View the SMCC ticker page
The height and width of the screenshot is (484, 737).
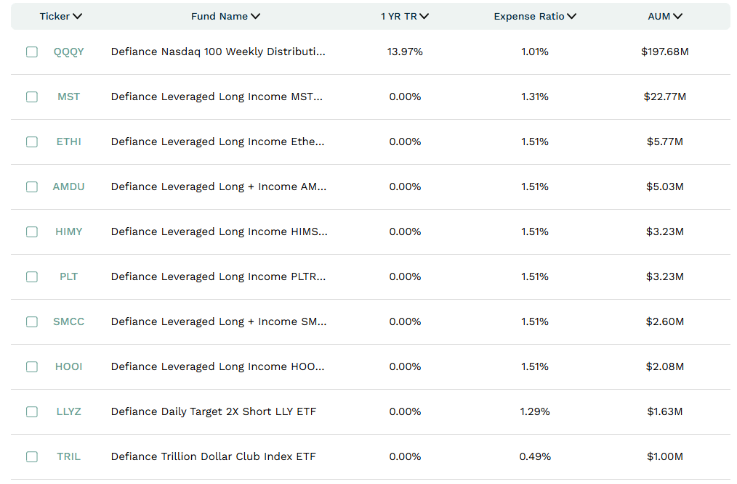(x=68, y=321)
